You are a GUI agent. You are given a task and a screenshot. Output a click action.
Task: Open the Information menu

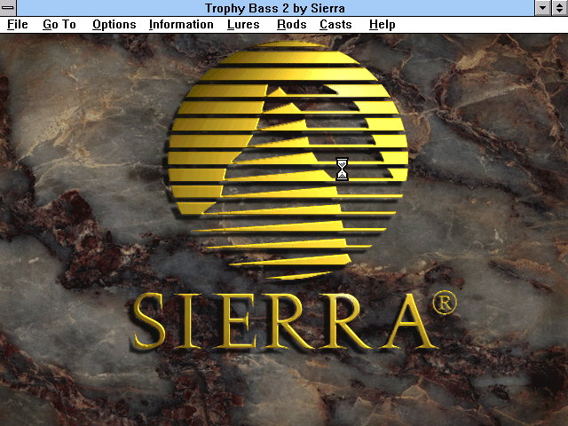(x=181, y=25)
